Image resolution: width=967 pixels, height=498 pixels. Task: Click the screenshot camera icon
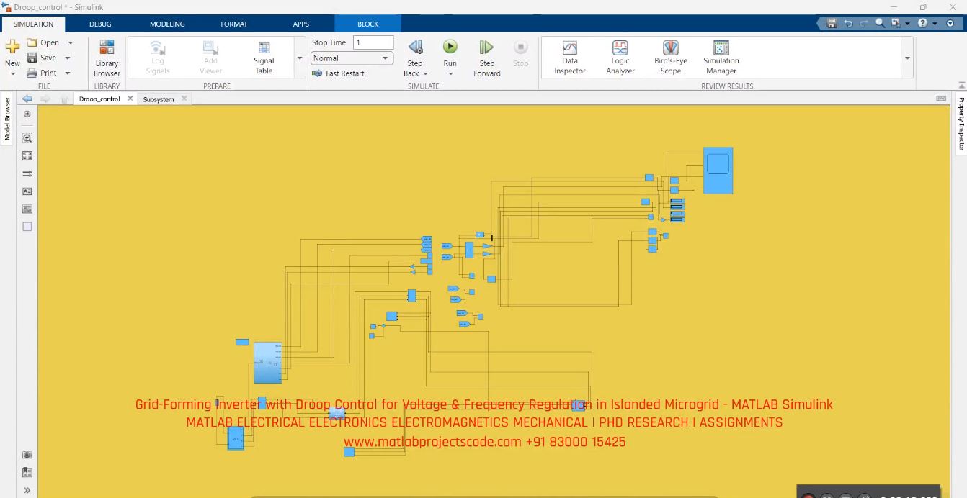click(27, 454)
